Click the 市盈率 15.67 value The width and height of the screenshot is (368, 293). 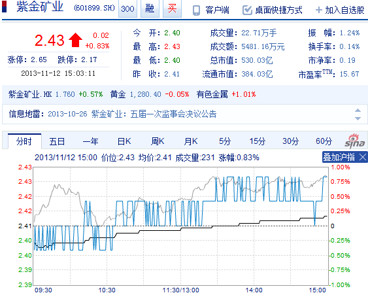(349, 74)
